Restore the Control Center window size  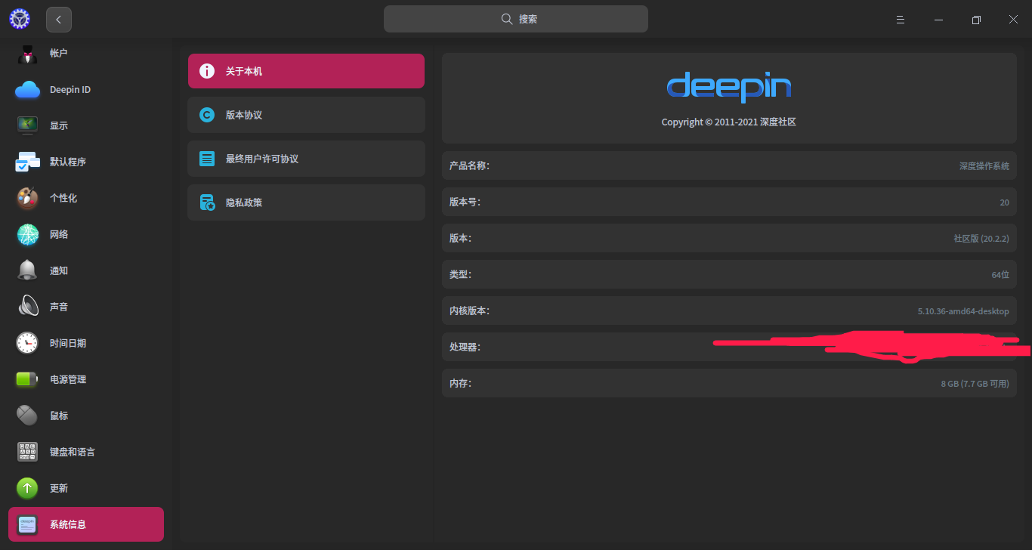[x=976, y=20]
